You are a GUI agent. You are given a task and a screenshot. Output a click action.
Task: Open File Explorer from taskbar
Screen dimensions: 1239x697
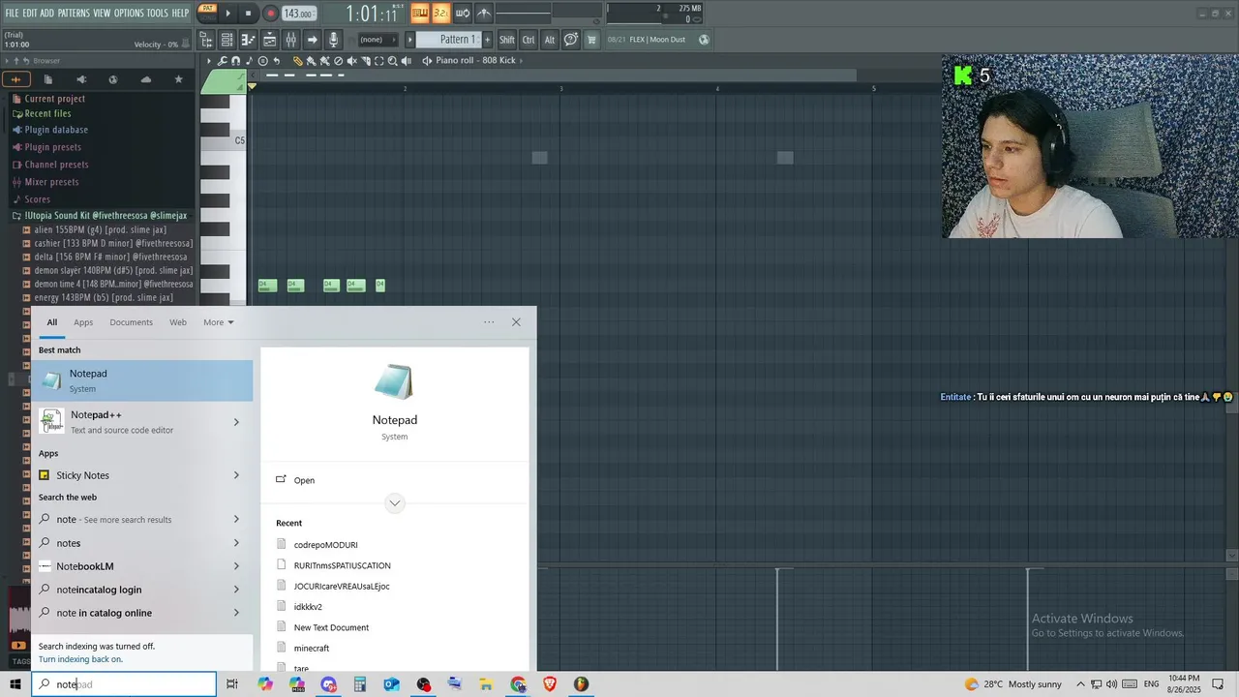coord(487,684)
